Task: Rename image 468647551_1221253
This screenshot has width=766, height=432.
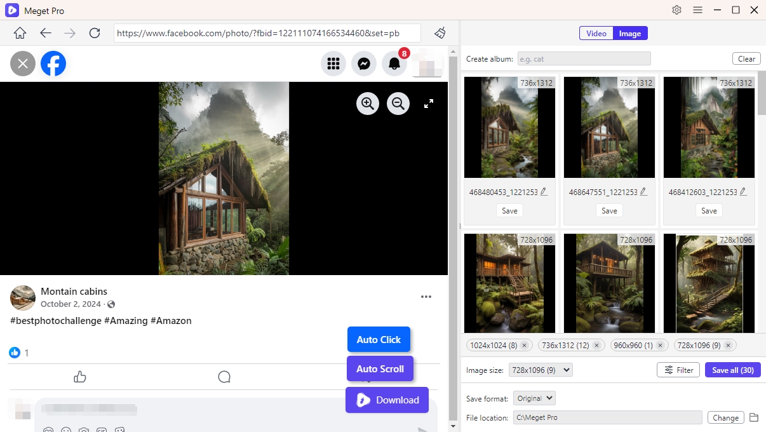Action: pos(643,191)
